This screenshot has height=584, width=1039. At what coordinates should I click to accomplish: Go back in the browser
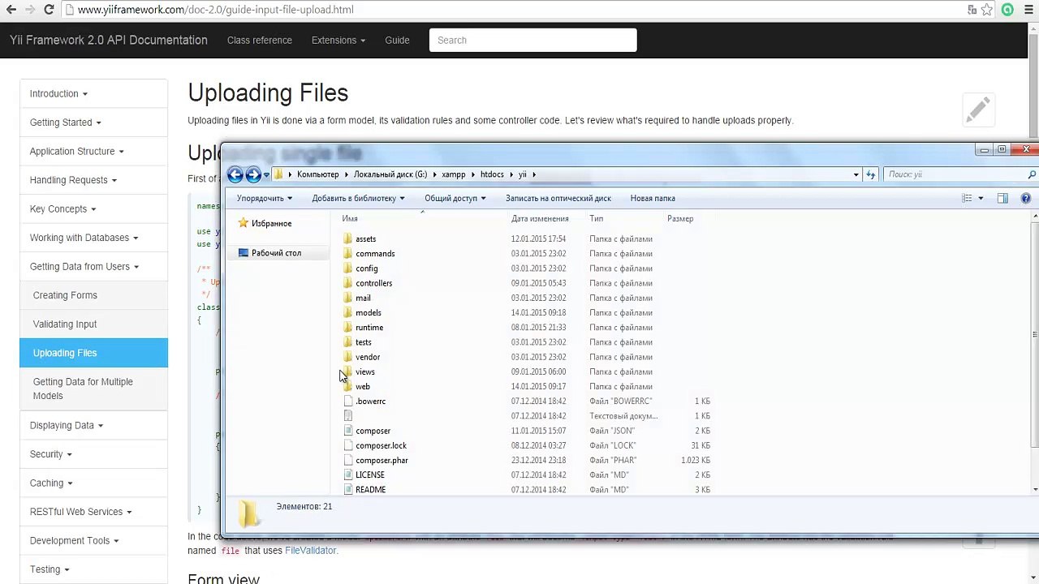pos(11,10)
